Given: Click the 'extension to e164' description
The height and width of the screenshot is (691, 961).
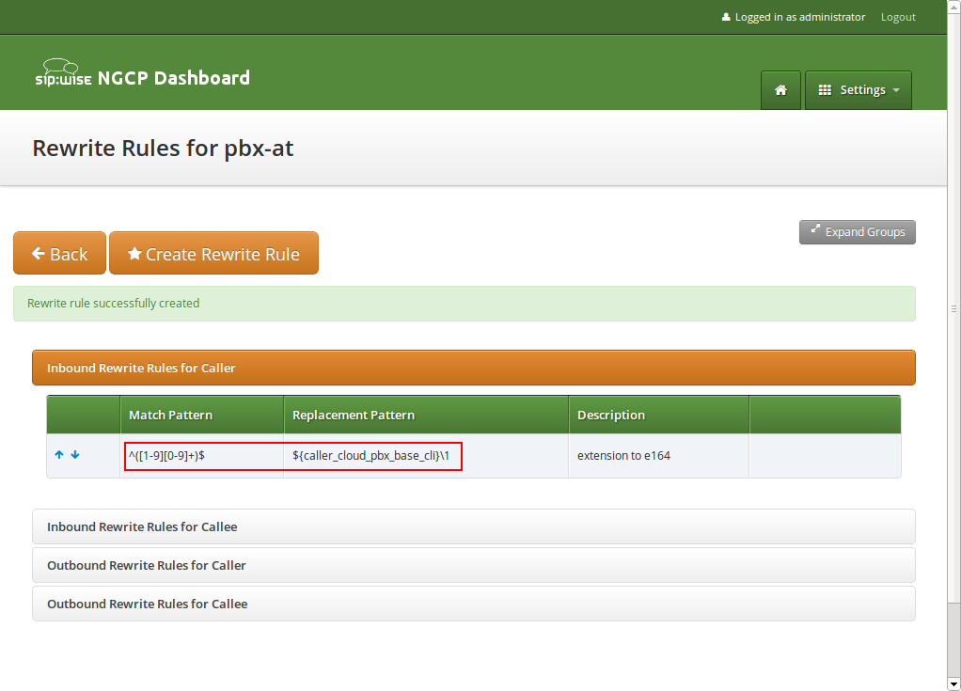Looking at the screenshot, I should [x=623, y=455].
